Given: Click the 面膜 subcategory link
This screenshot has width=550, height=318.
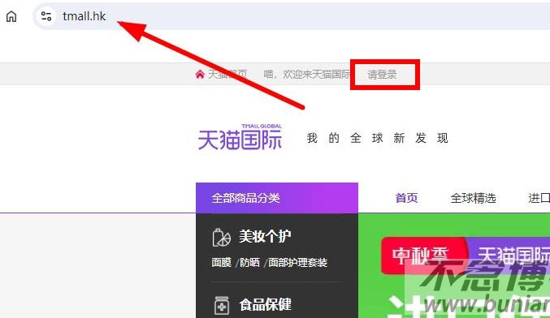Looking at the screenshot, I should [x=221, y=262].
